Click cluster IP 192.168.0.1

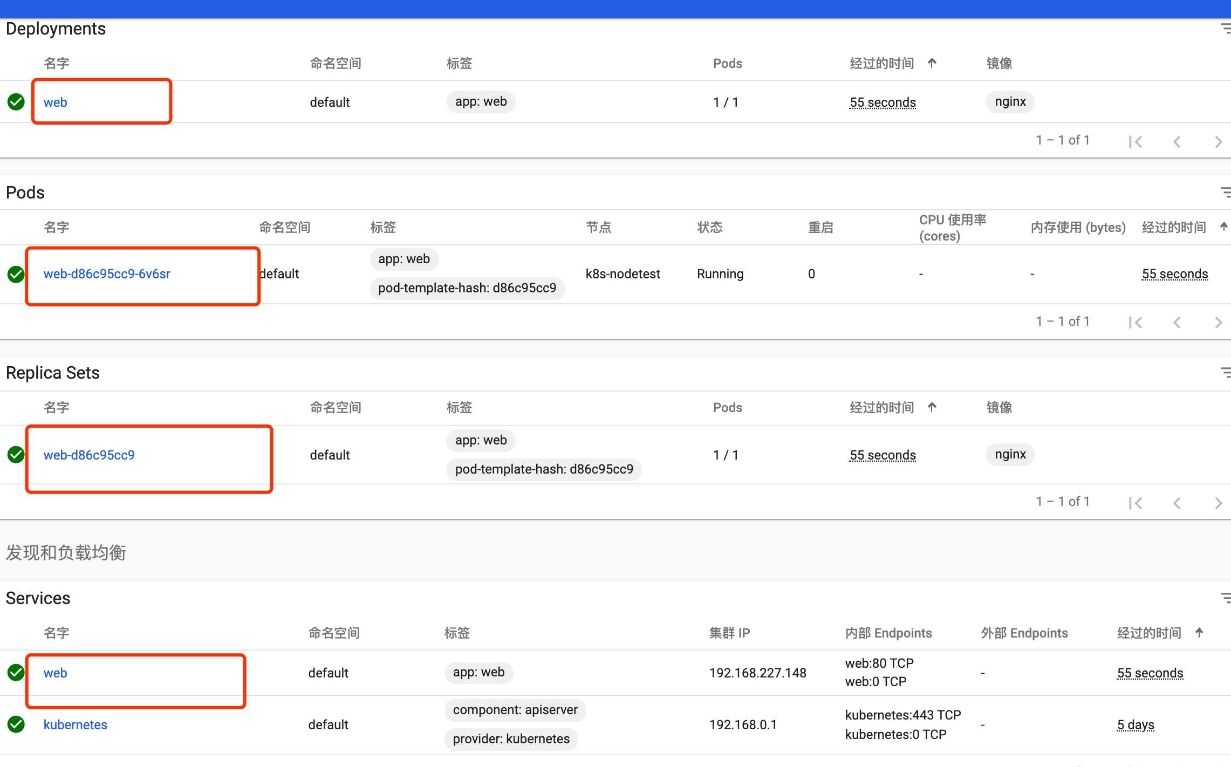coord(743,725)
